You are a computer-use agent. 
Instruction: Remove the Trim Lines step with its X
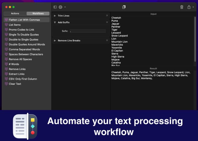tap(107, 16)
